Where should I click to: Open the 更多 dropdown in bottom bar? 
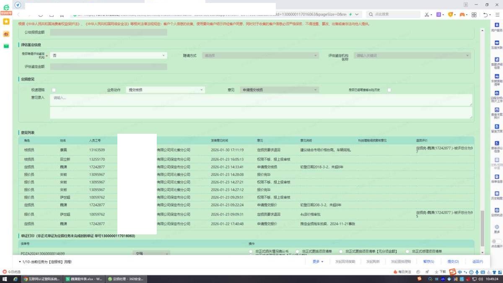(318, 262)
